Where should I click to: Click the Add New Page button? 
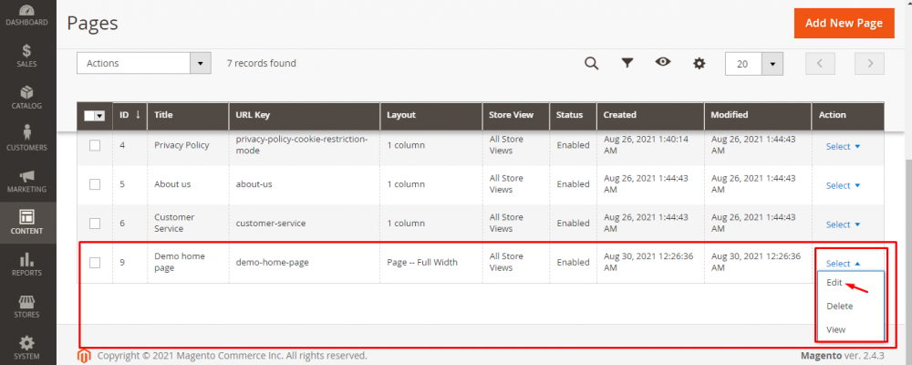pyautogui.click(x=844, y=23)
